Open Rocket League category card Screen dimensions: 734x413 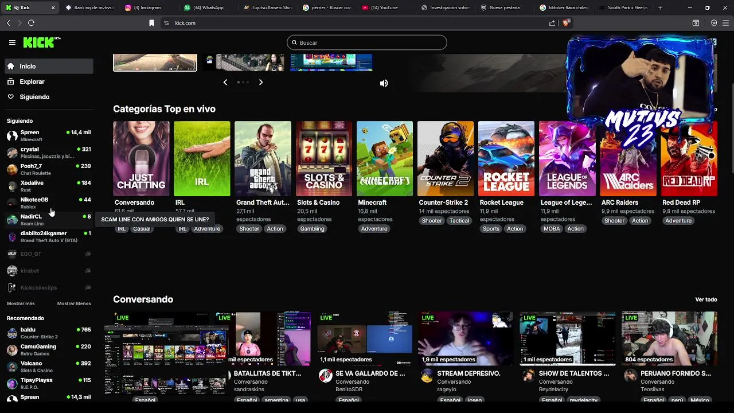(x=506, y=159)
